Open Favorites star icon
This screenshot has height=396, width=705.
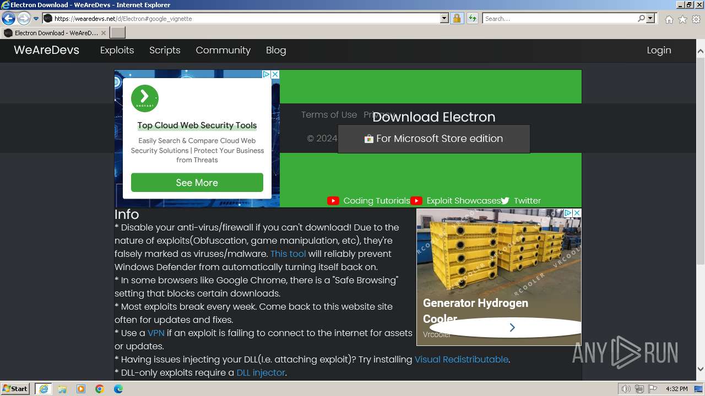pos(682,19)
